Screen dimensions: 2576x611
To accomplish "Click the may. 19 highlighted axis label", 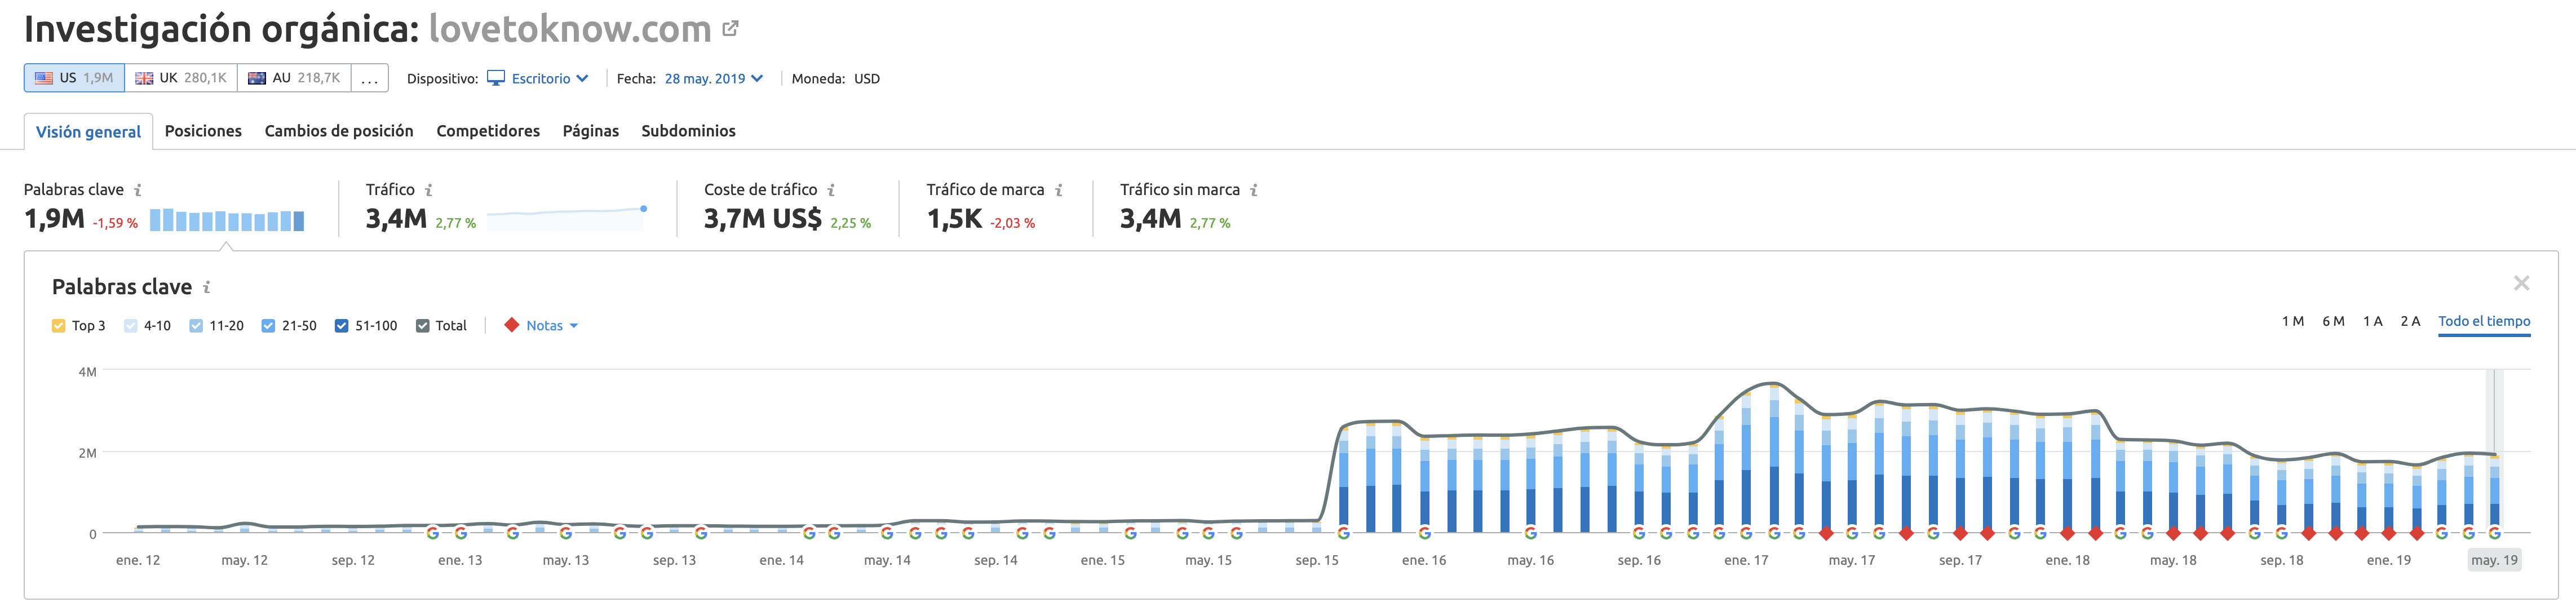I will (x=2494, y=560).
